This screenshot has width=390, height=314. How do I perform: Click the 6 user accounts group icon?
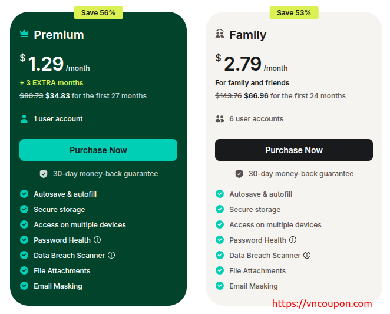(x=220, y=119)
